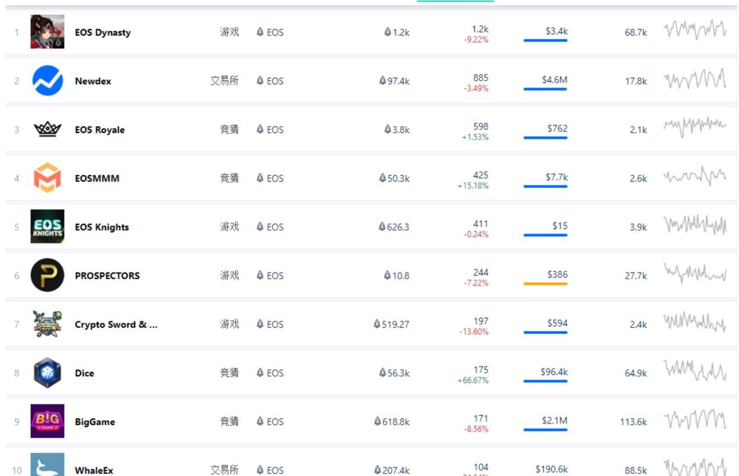Viewport: 739px width, 476px height.
Task: Select the Crypto Sword & Magic icon
Action: (x=47, y=323)
